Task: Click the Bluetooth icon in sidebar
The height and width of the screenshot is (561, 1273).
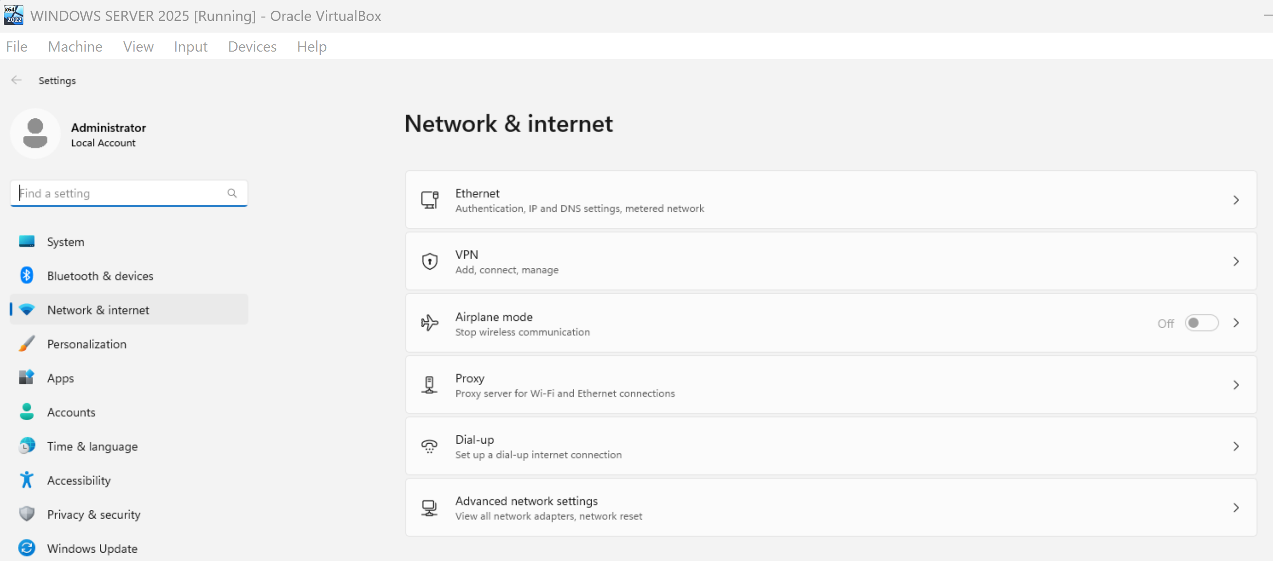Action: (x=27, y=275)
